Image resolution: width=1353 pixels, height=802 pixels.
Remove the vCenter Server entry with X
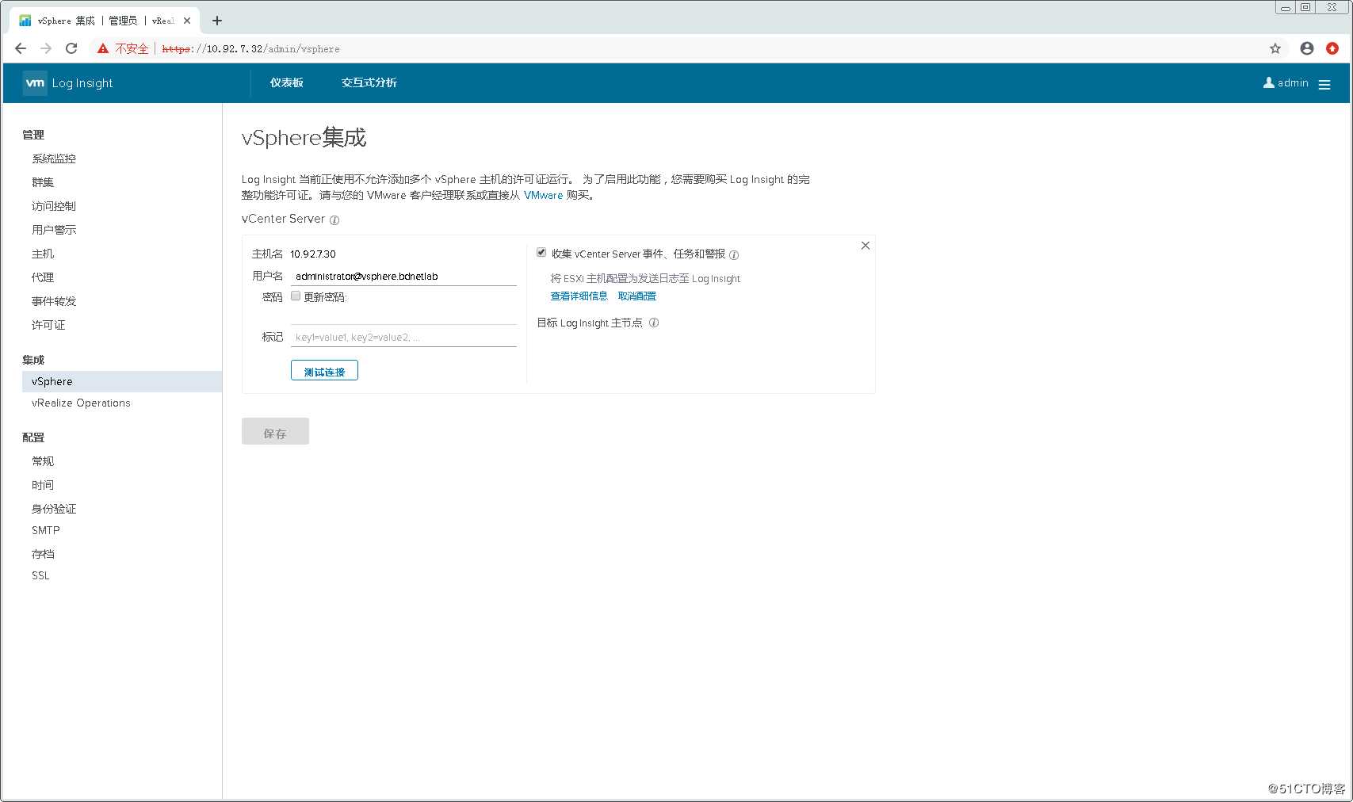coord(866,246)
